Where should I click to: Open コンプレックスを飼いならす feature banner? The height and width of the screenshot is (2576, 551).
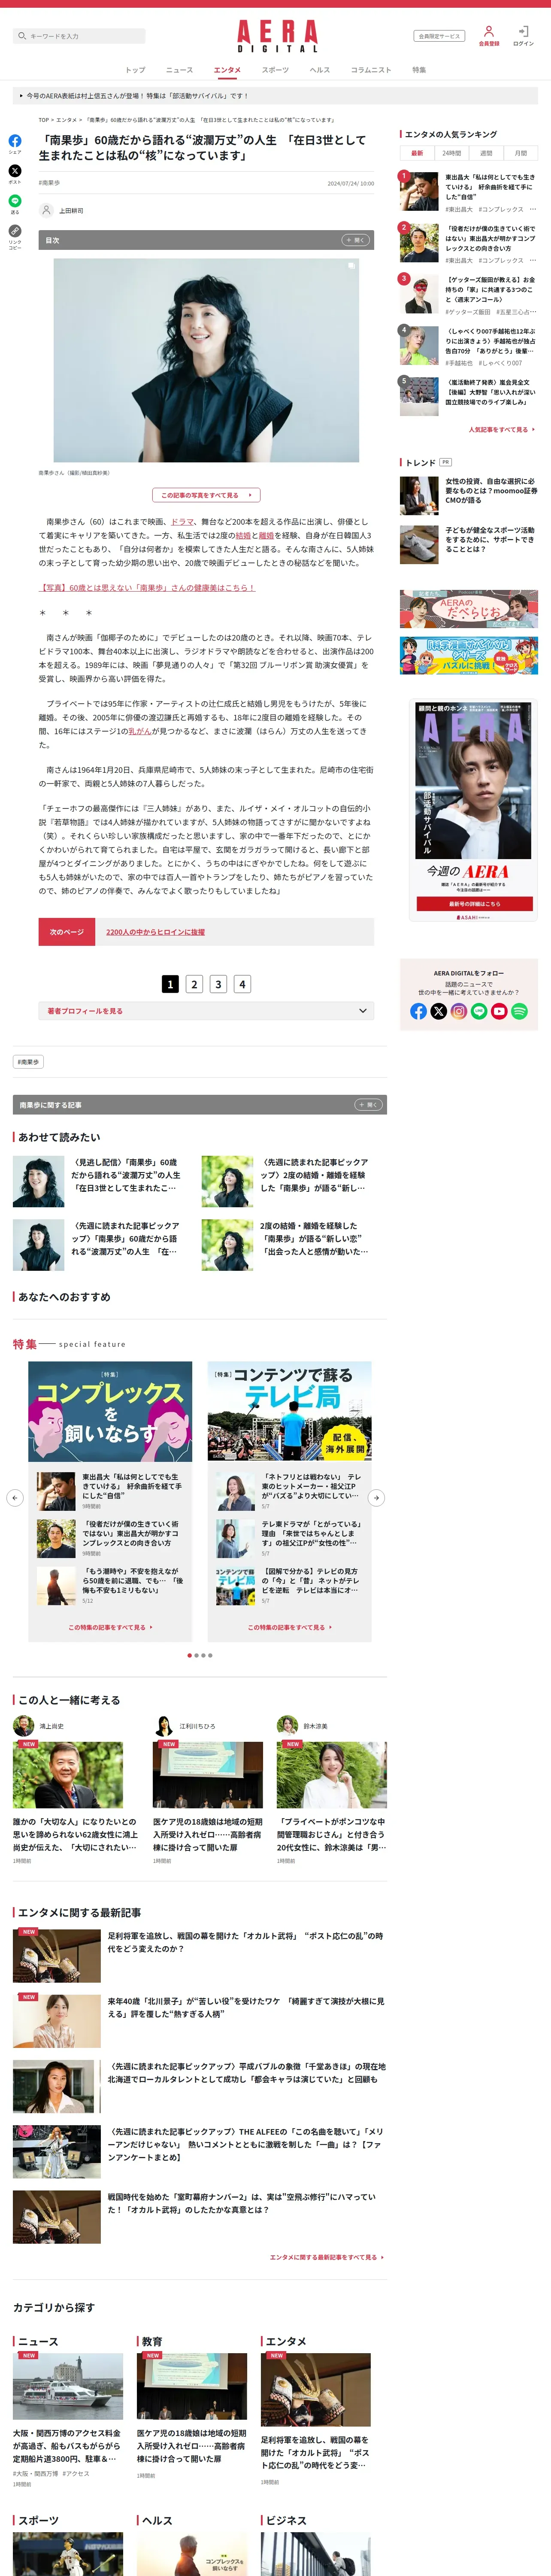(x=110, y=1411)
